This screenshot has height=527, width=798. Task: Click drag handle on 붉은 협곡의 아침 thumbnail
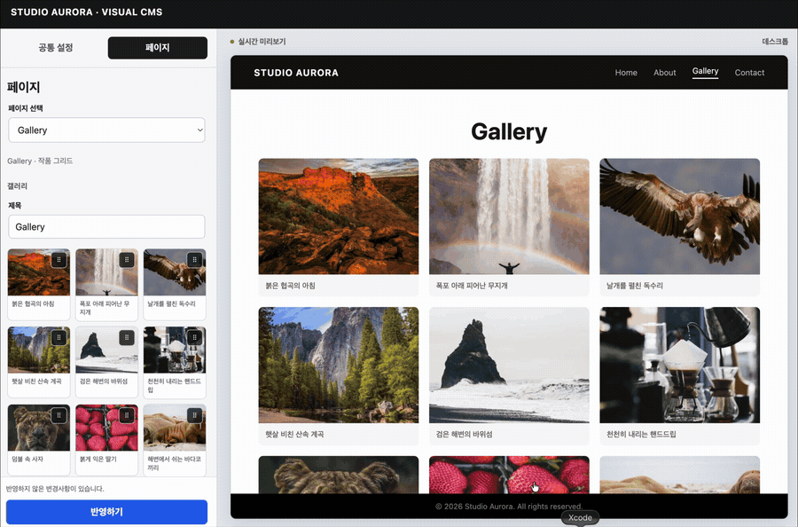(59, 260)
